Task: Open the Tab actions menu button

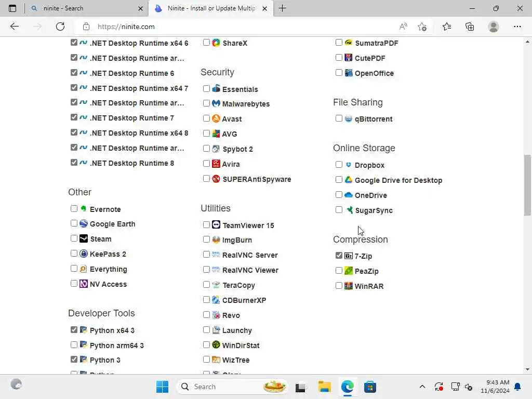Action: pyautogui.click(x=12, y=8)
